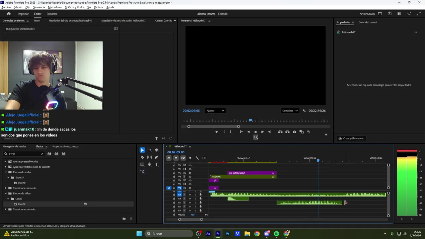Toggle track V7 output eye
The width and height of the screenshot is (425, 239).
pyautogui.click(x=190, y=165)
